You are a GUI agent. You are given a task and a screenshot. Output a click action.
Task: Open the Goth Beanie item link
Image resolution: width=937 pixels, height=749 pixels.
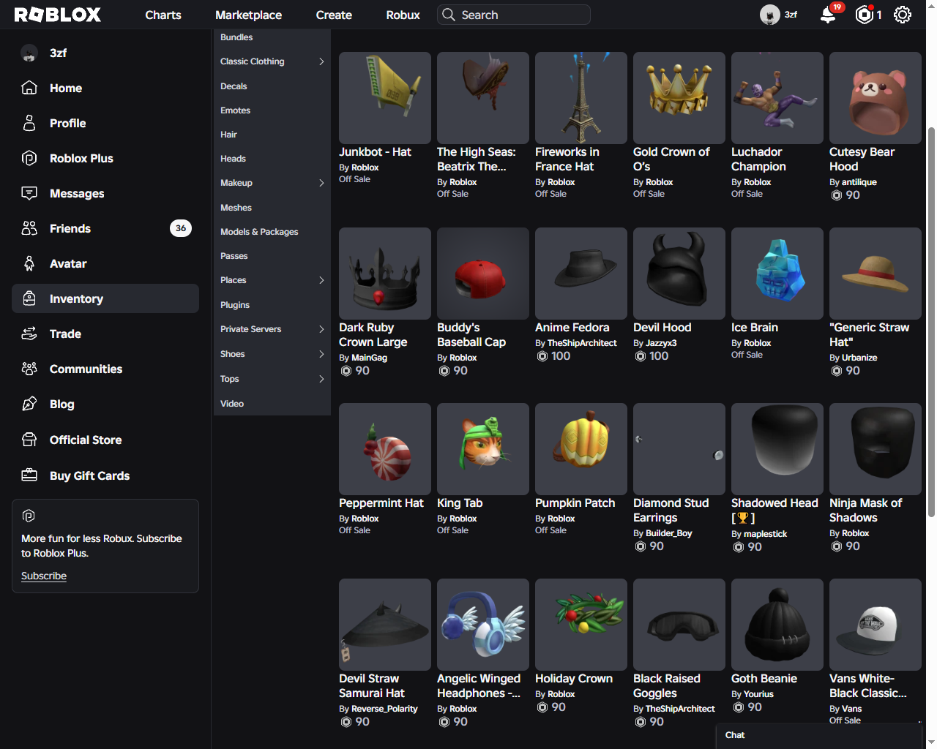[764, 679]
